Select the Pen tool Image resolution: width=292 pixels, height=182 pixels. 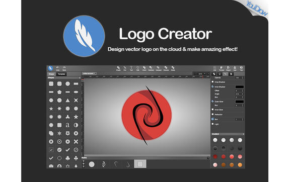125,68
